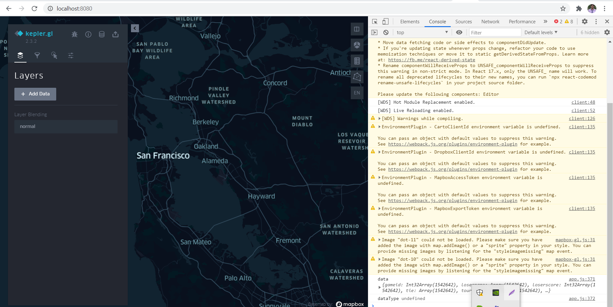Viewport: 613px width, 307px height.
Task: Open the Filters panel in kepler.gl sidebar
Action: pos(37,55)
